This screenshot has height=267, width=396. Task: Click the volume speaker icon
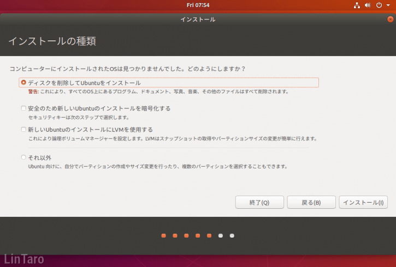pos(368,5)
